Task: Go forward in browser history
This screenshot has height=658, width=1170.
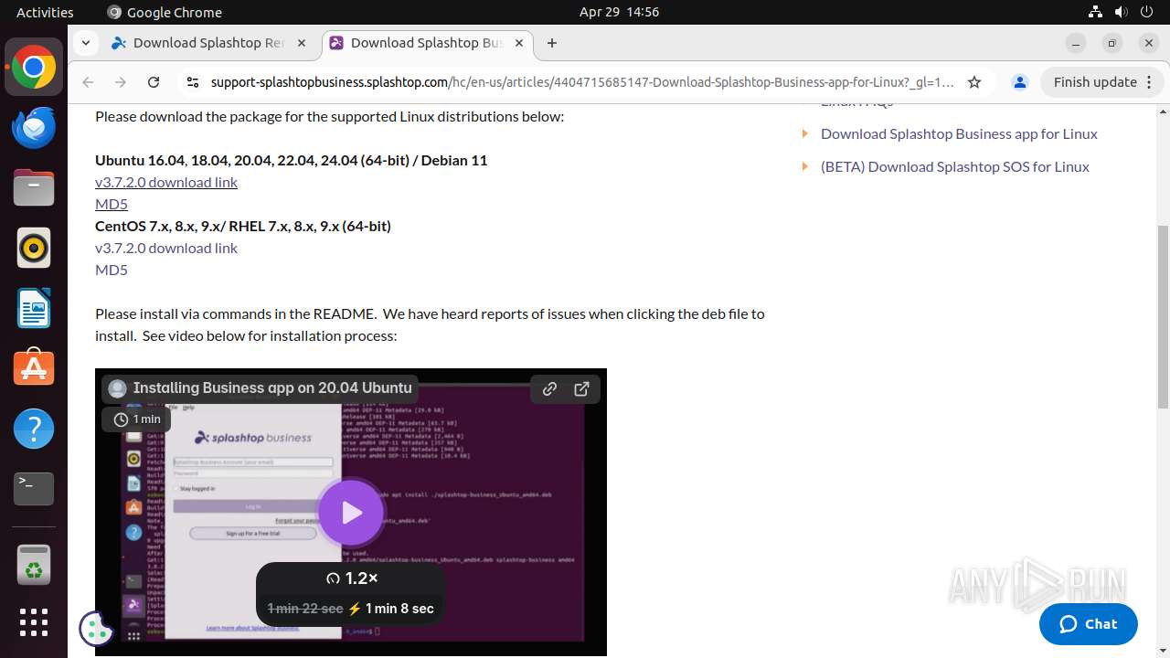Action: (x=121, y=82)
